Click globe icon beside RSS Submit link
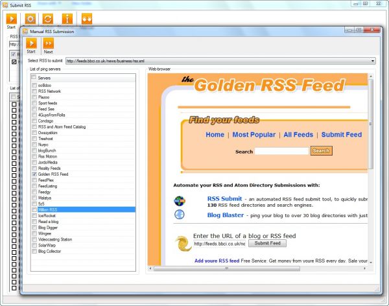Image resolution: width=389 pixels, height=306 pixels. (x=180, y=201)
